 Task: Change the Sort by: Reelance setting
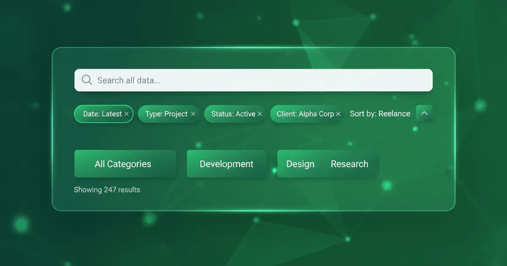(379, 114)
